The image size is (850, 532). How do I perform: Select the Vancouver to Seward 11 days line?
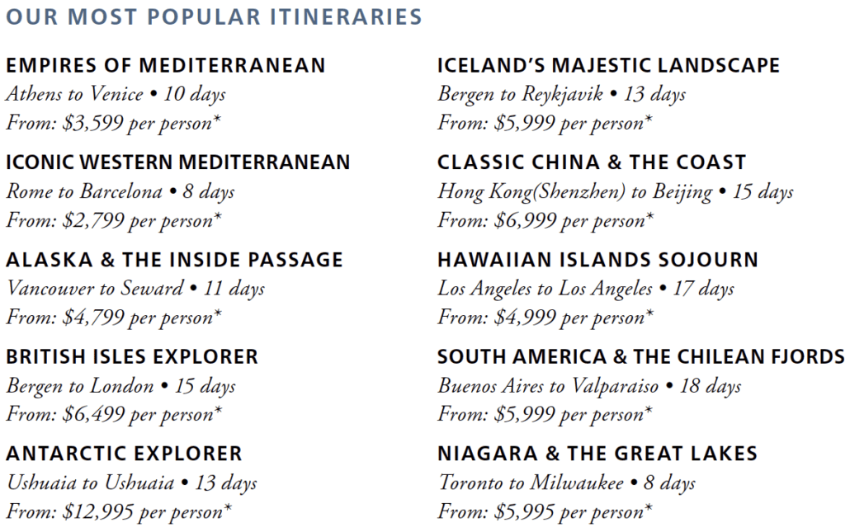(135, 289)
